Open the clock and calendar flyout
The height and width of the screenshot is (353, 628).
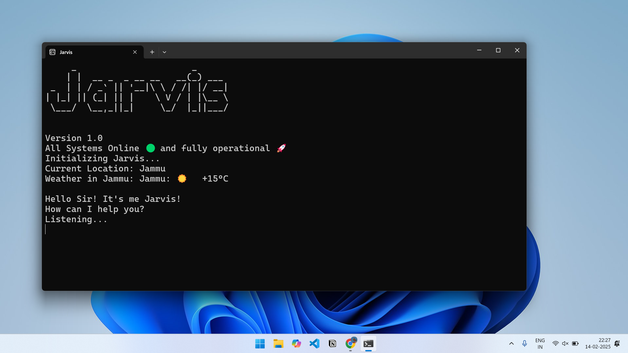click(x=598, y=344)
